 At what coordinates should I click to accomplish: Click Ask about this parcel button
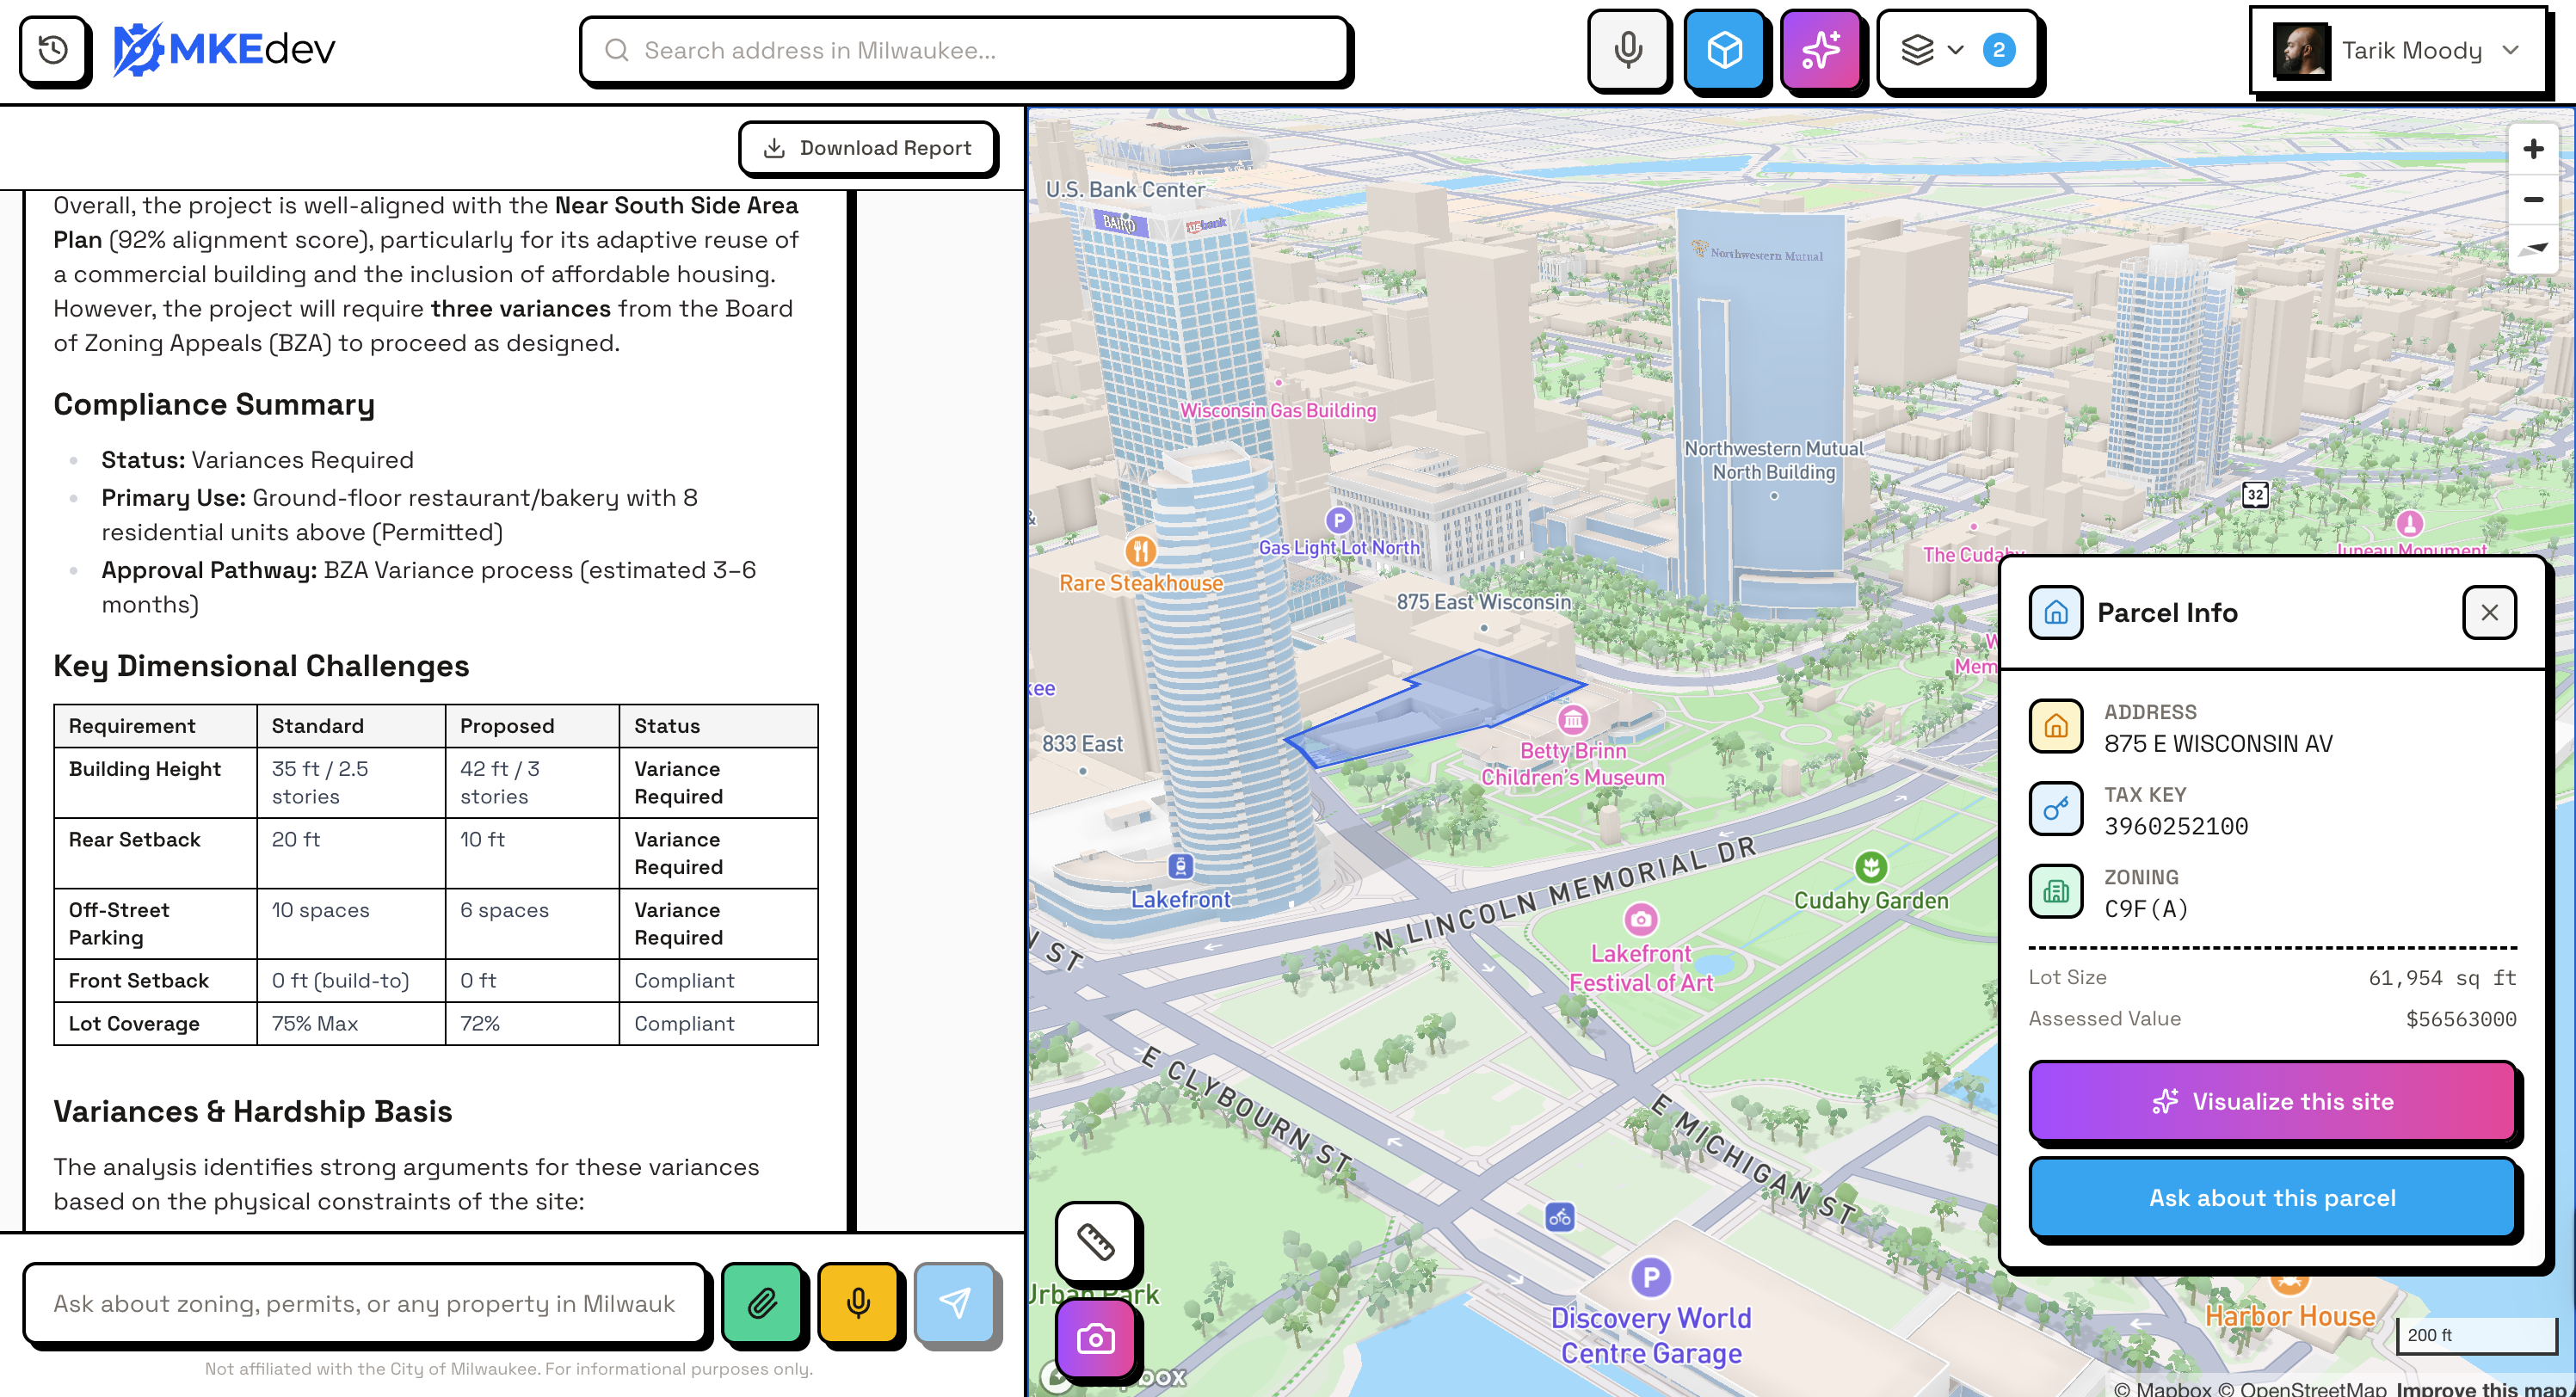pos(2272,1198)
